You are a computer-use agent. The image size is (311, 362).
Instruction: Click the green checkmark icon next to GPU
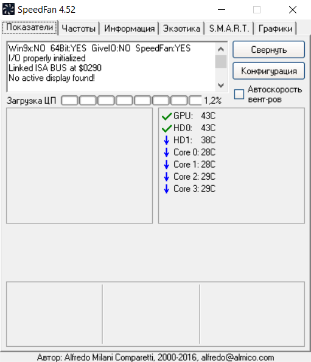click(x=167, y=117)
